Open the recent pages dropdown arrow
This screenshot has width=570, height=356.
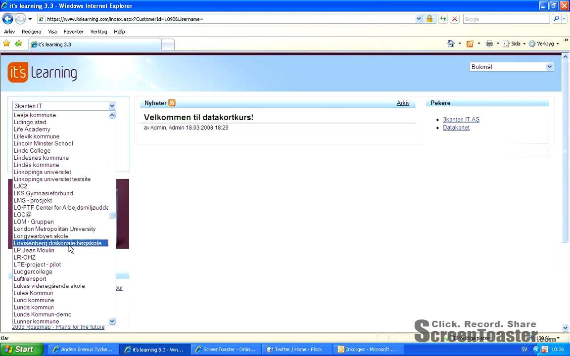30,19
